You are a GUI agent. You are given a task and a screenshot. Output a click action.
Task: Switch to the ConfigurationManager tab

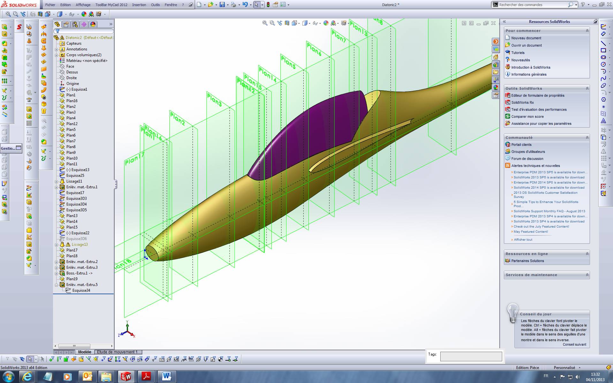click(x=75, y=24)
